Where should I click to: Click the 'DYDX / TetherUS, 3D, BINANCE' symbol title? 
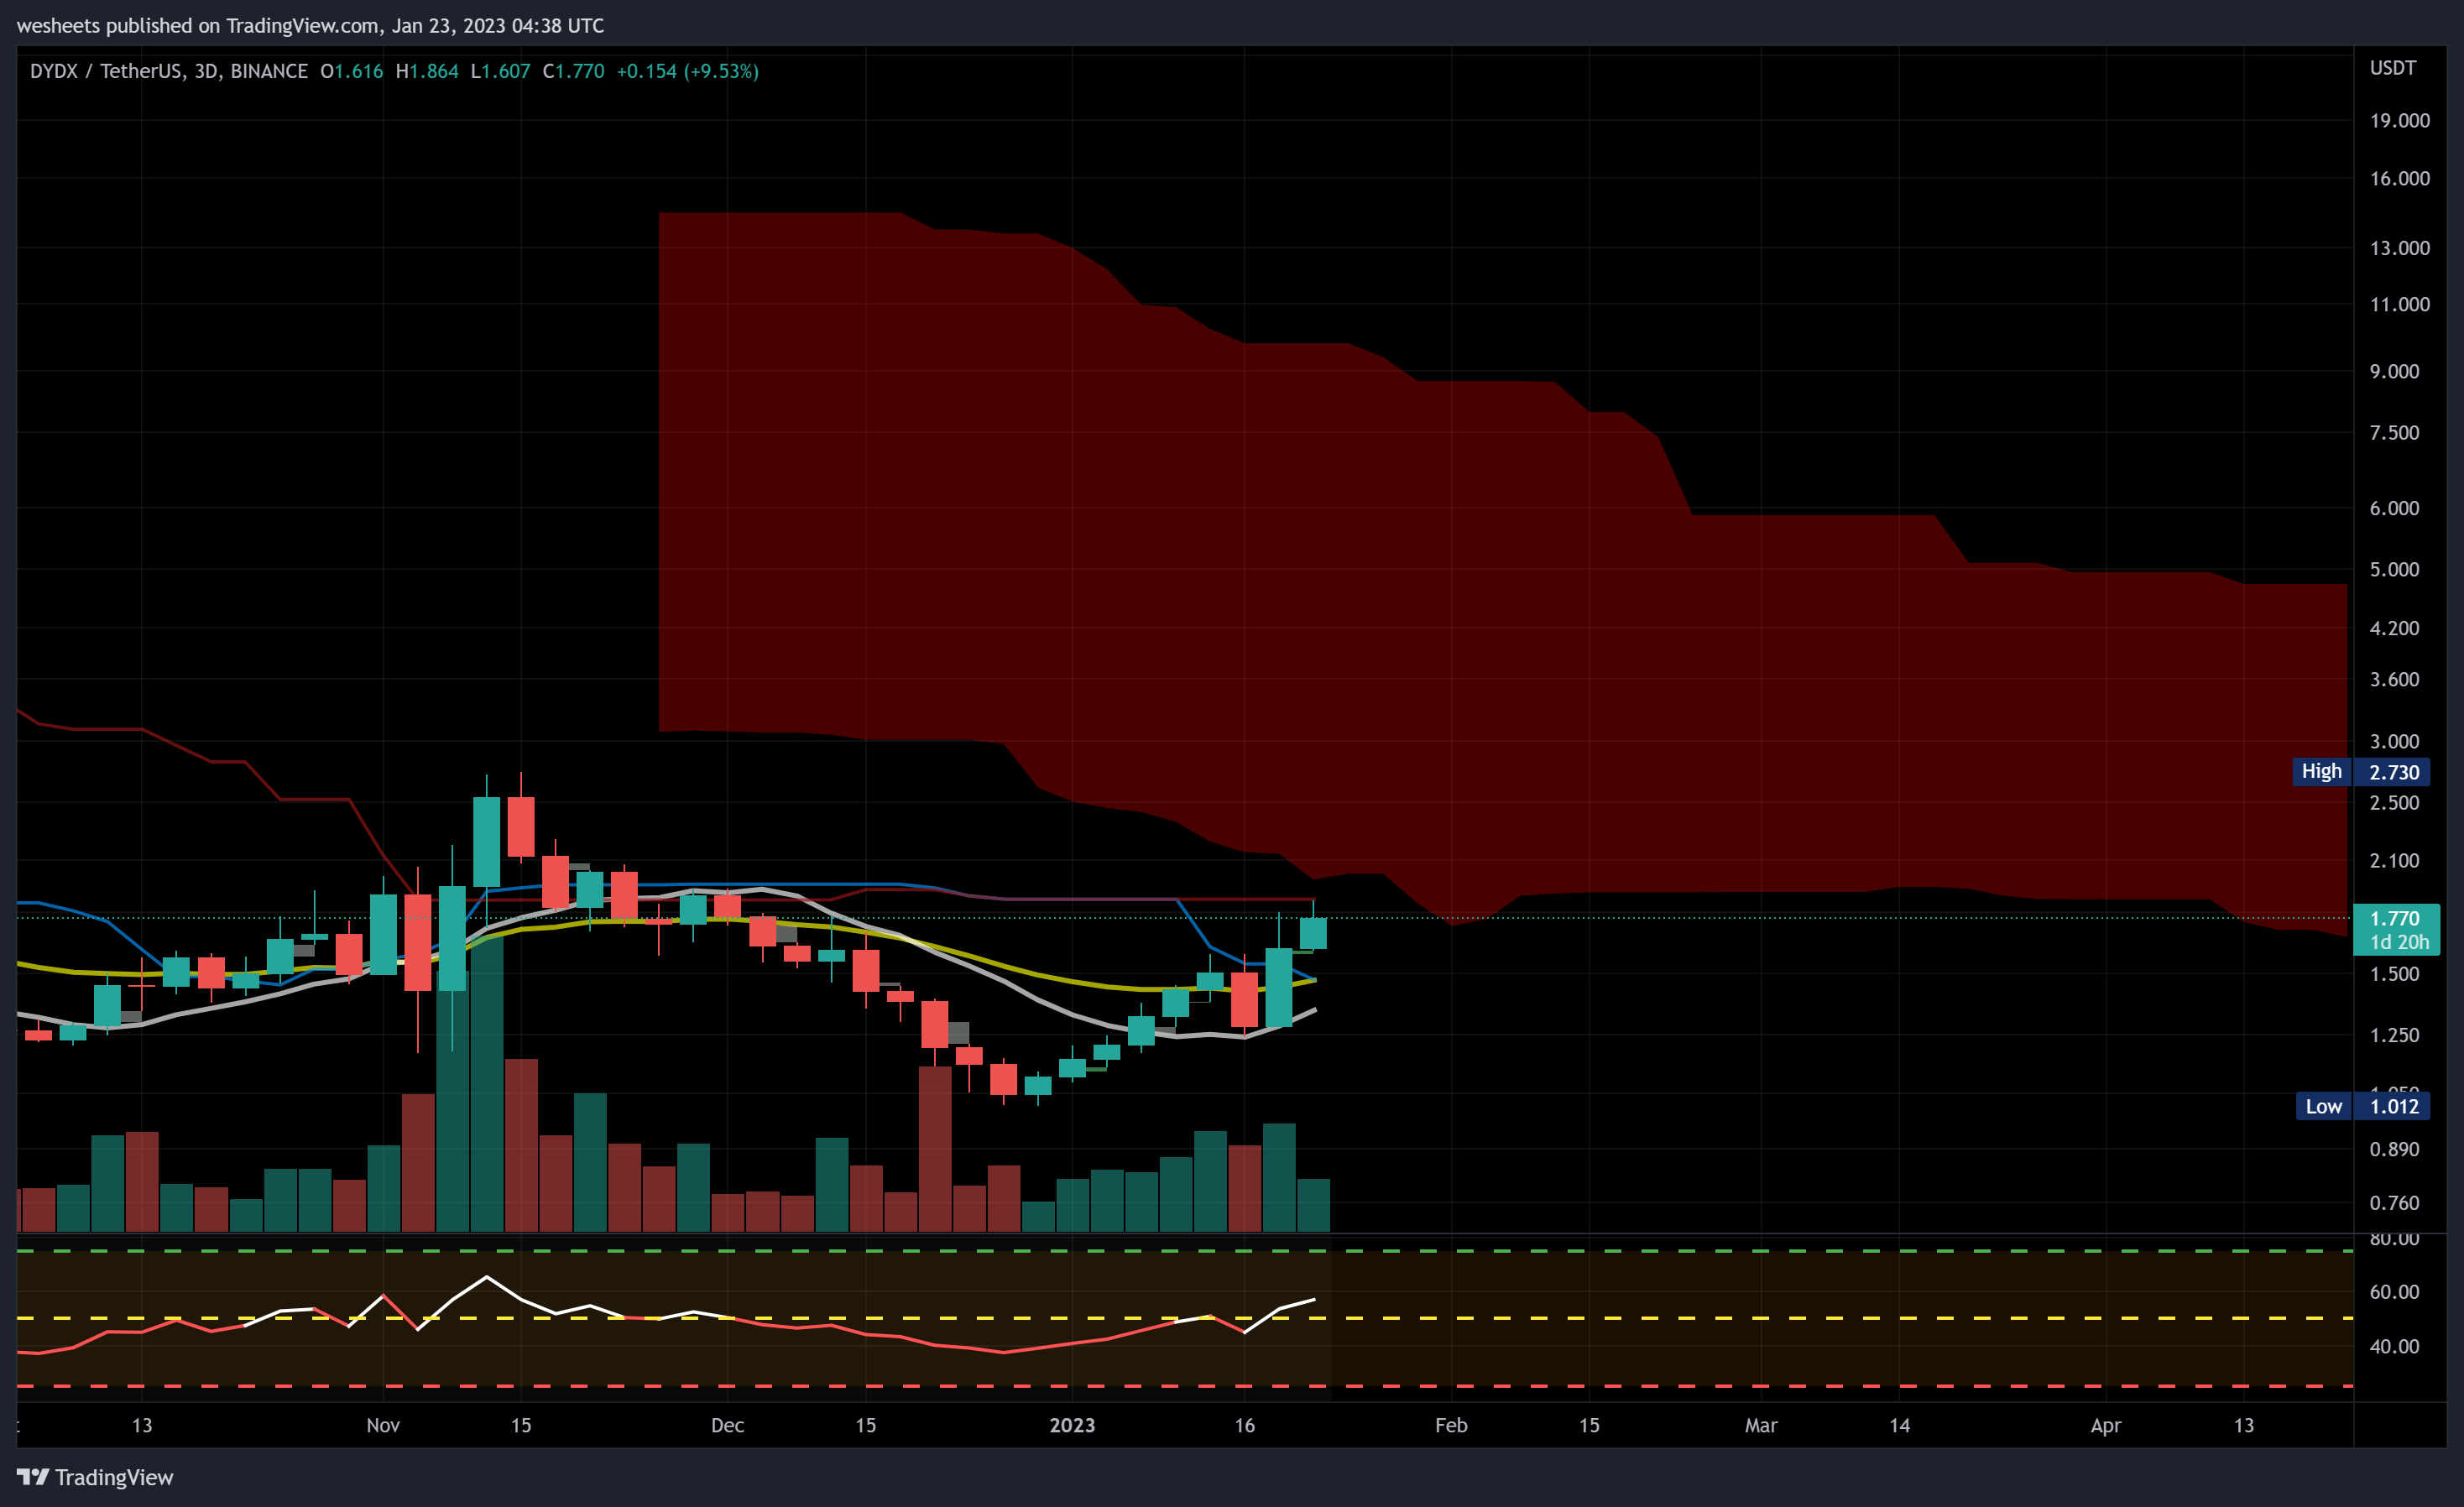tap(169, 71)
